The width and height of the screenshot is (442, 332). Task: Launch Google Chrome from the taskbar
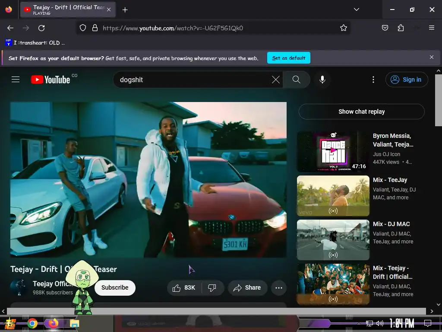(x=32, y=323)
